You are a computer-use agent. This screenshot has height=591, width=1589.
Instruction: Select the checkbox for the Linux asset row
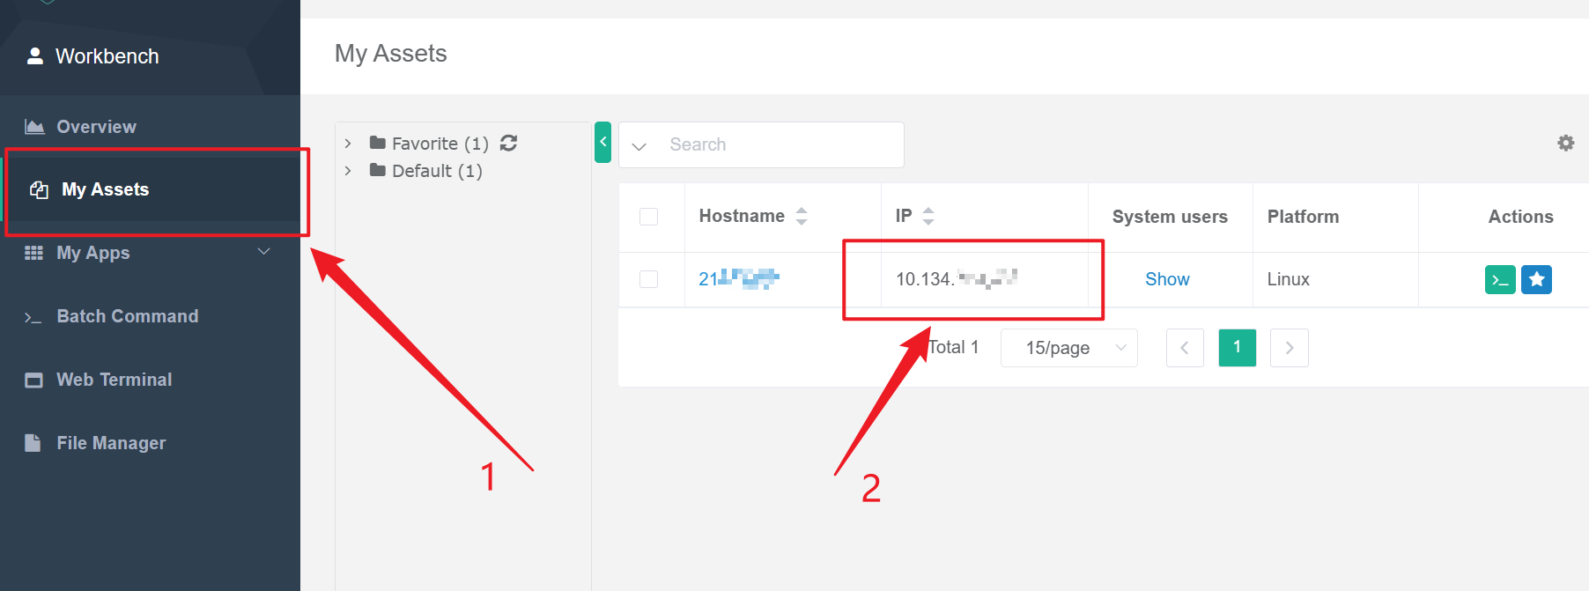pos(648,279)
